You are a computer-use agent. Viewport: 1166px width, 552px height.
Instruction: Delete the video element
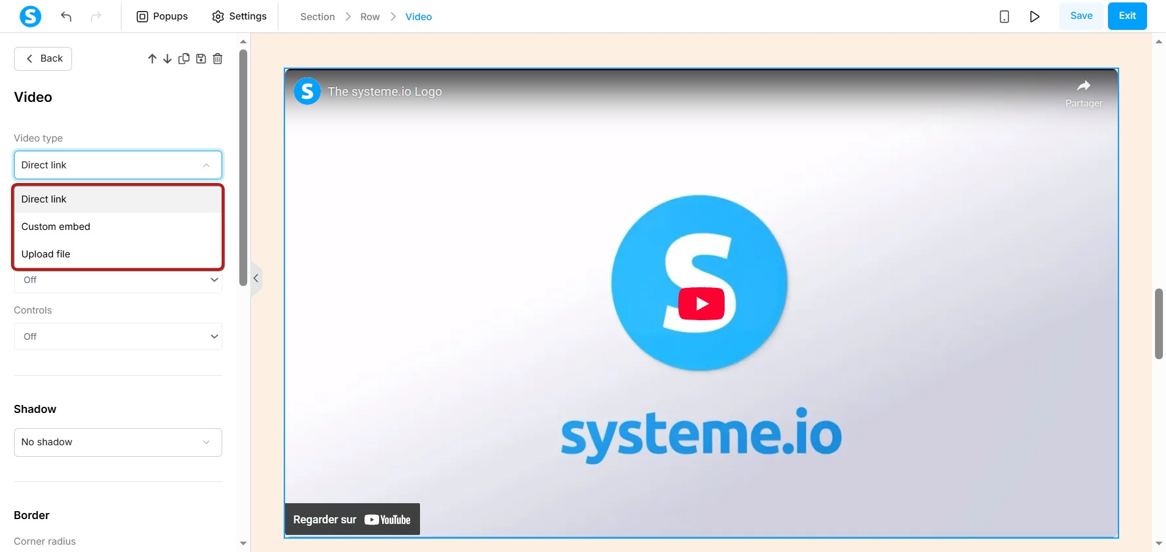coord(217,59)
